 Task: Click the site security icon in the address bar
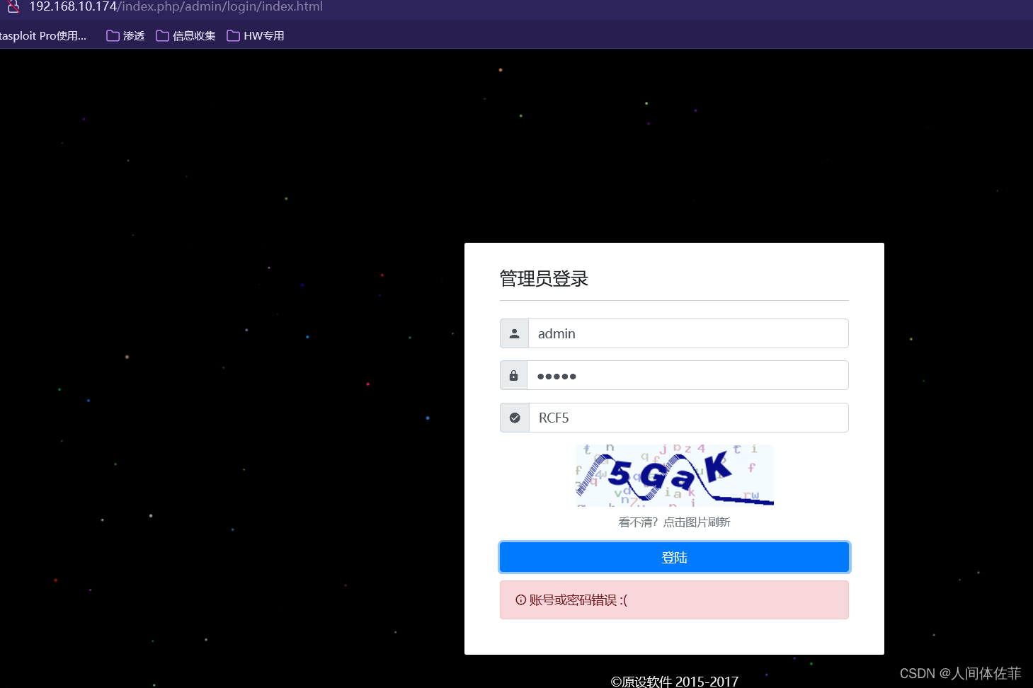(x=13, y=6)
